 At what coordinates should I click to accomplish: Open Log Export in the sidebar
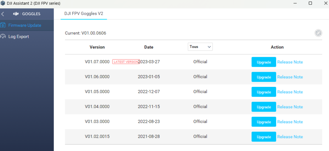tap(19, 37)
